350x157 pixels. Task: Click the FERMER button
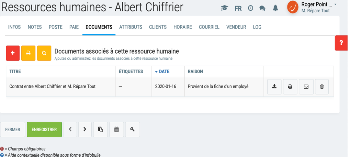click(13, 130)
